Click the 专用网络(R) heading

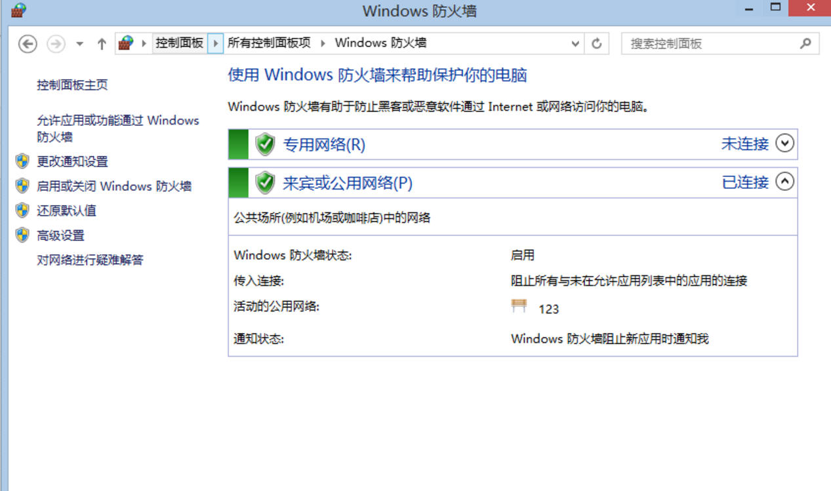[323, 144]
